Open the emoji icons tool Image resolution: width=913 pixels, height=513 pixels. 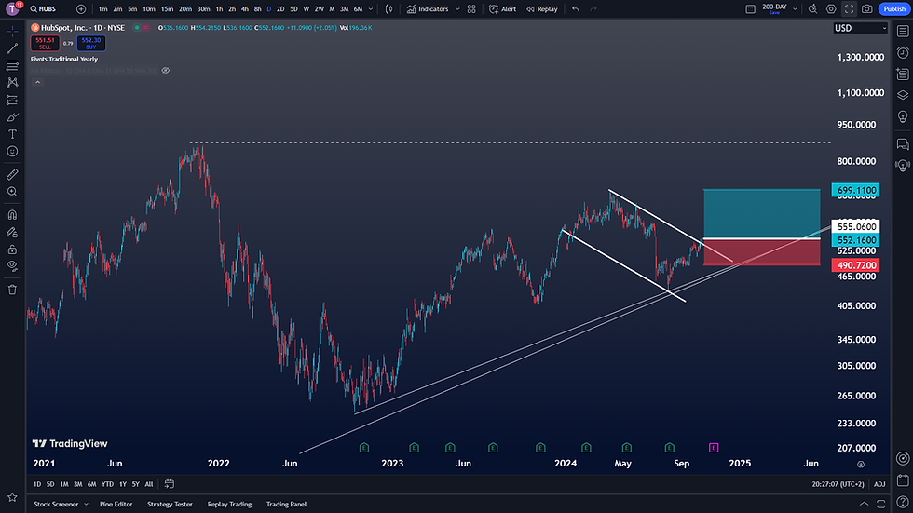coord(12,151)
